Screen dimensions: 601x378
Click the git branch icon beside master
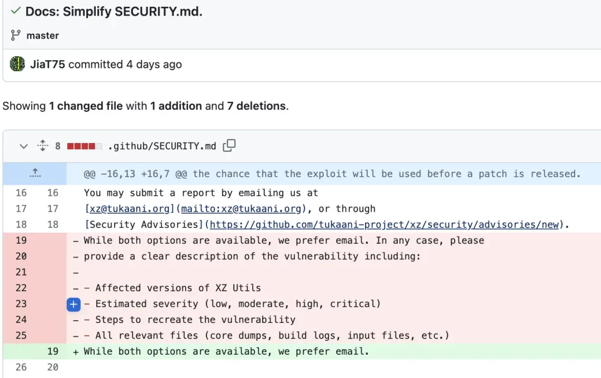coord(16,35)
